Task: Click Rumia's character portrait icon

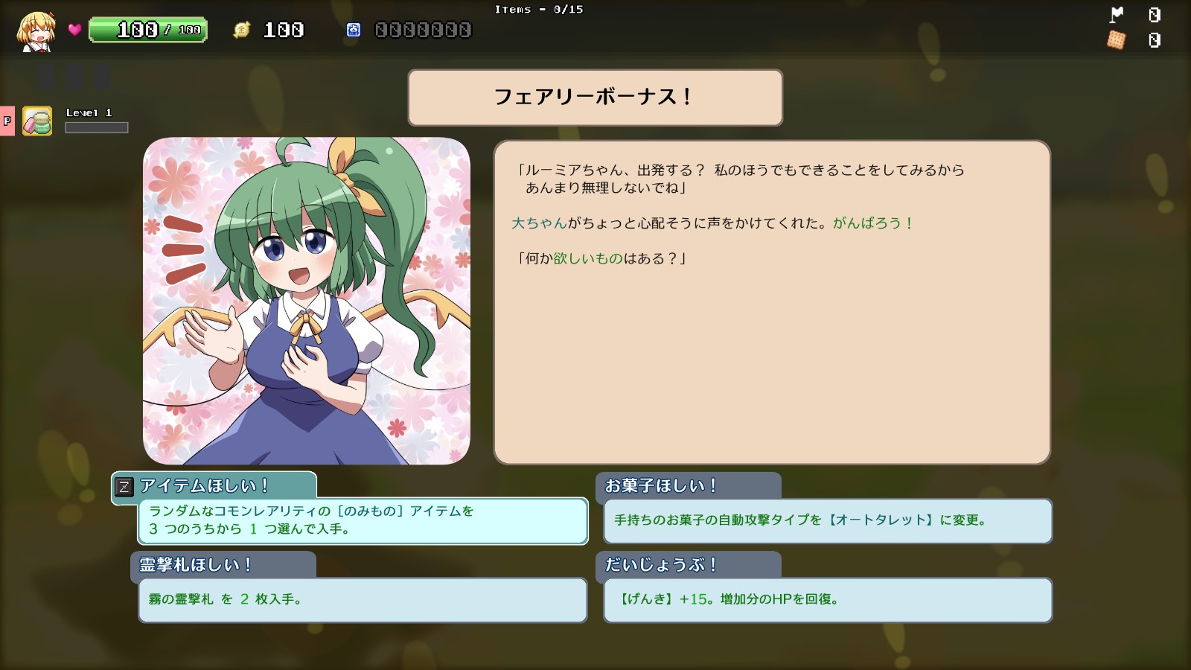Action: coord(36,31)
